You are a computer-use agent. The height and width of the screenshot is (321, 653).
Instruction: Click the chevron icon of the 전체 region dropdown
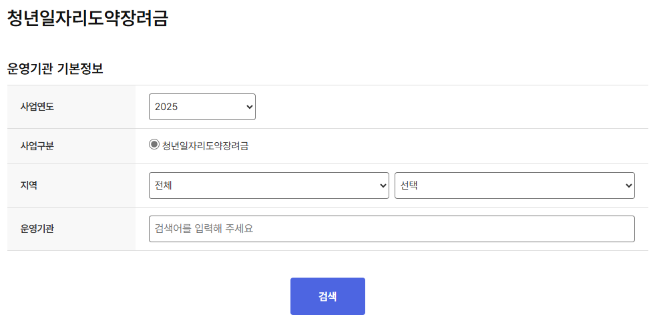click(383, 186)
